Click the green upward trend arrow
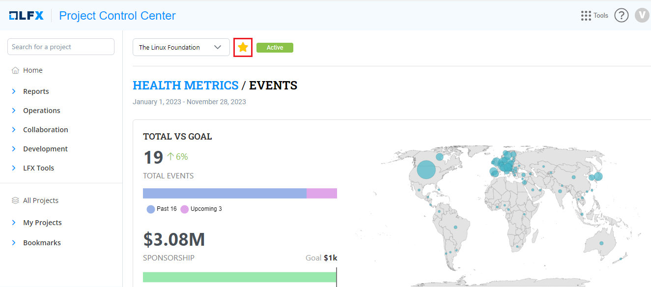 (170, 157)
